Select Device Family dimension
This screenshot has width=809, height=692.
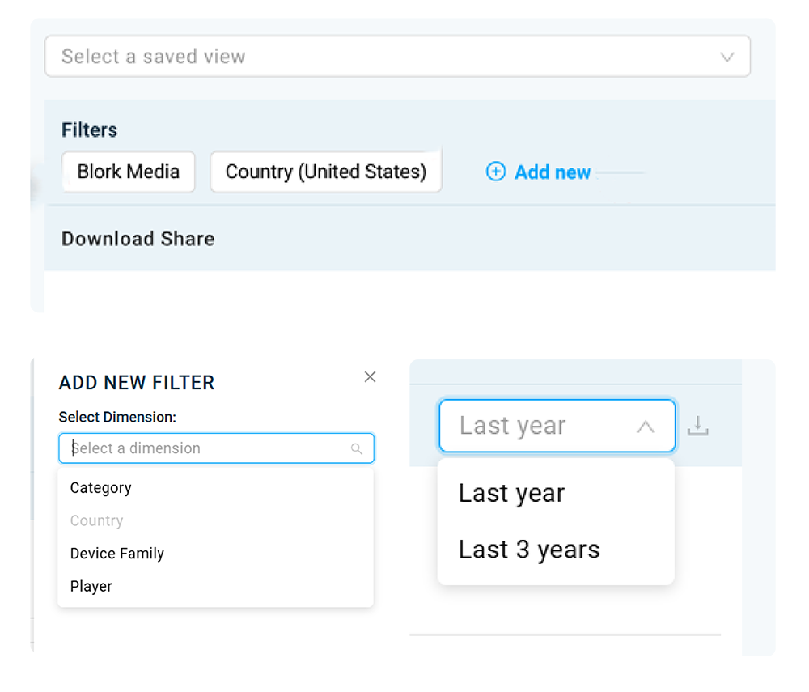116,554
